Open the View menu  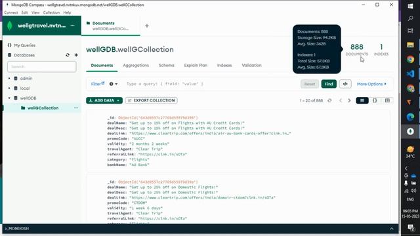[35, 12]
